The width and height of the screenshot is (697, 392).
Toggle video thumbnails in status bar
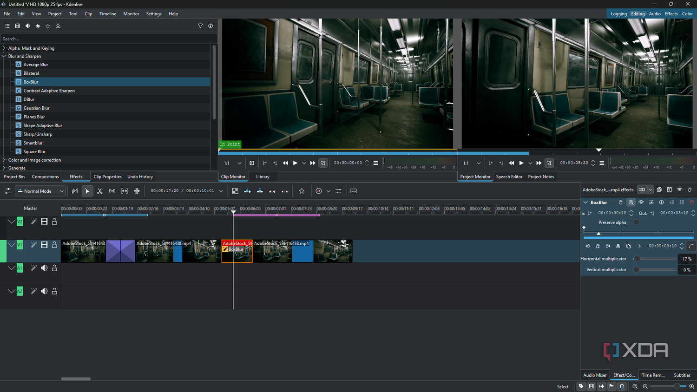click(x=591, y=386)
